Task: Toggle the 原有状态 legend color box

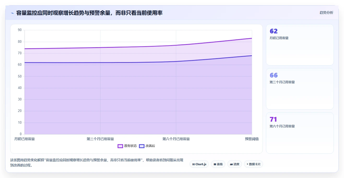Action: pyautogui.click(x=120, y=146)
